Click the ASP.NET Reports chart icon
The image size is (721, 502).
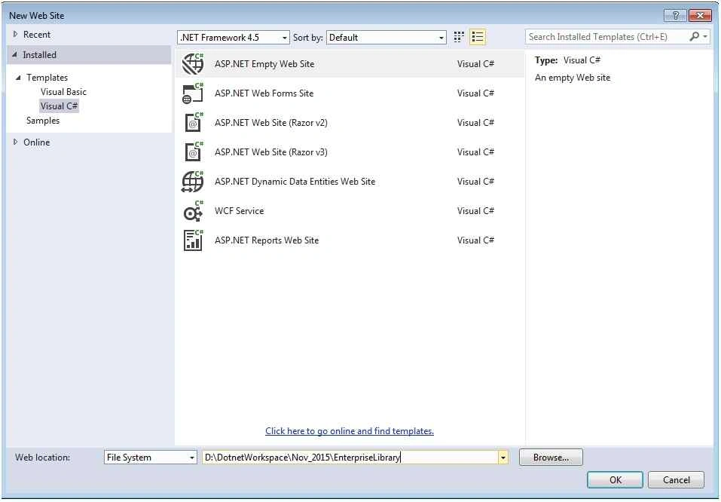tap(193, 240)
